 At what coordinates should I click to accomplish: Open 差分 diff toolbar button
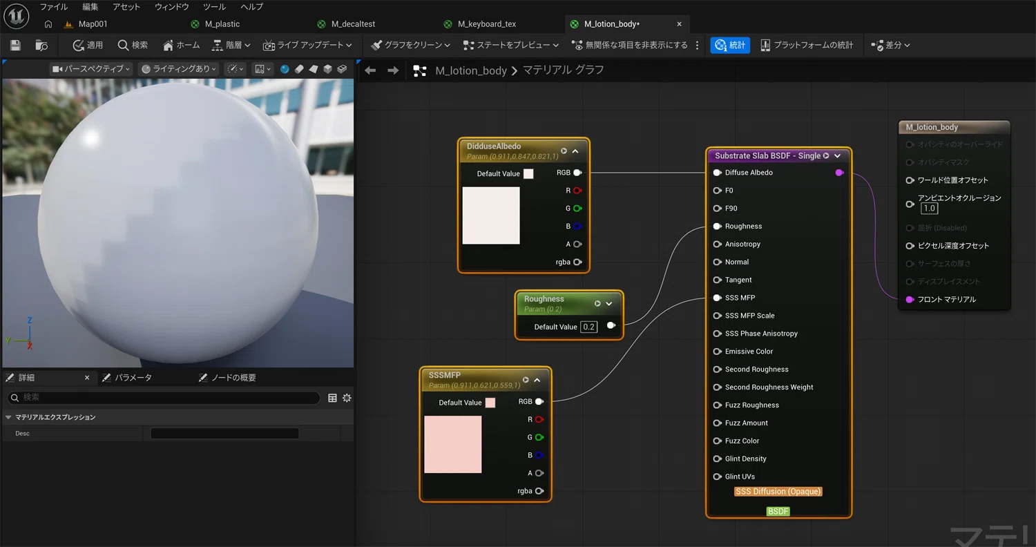891,45
